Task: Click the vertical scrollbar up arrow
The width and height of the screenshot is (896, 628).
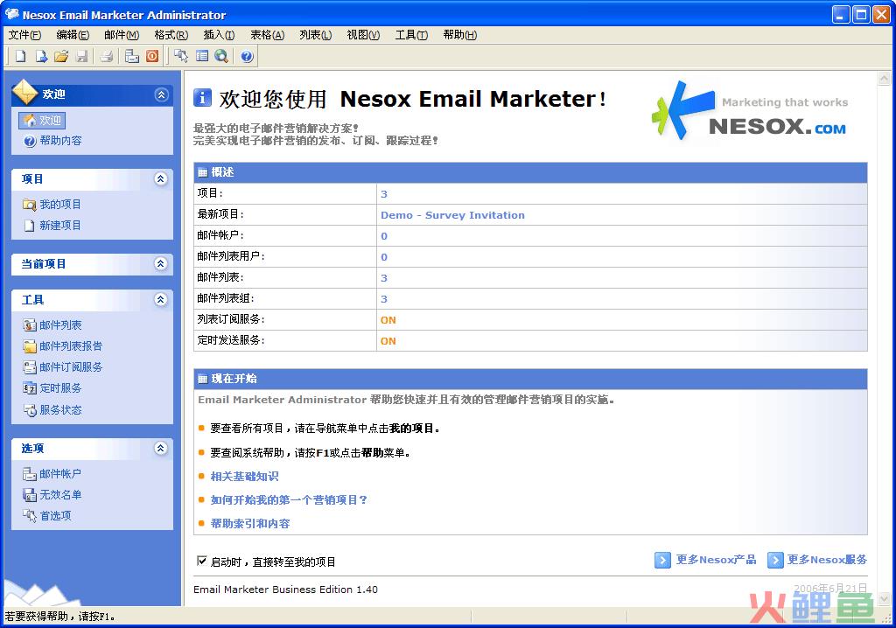Action: [885, 79]
